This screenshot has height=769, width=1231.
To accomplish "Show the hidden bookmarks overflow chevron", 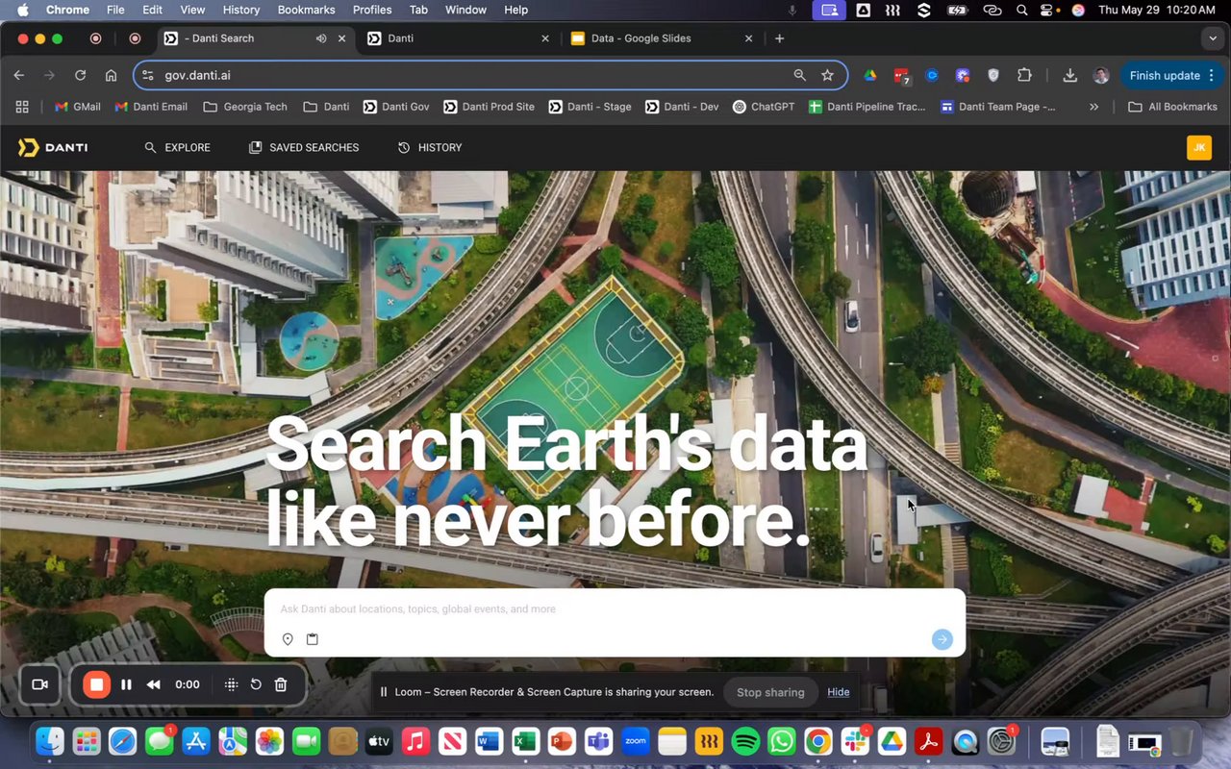I will pos(1093,107).
